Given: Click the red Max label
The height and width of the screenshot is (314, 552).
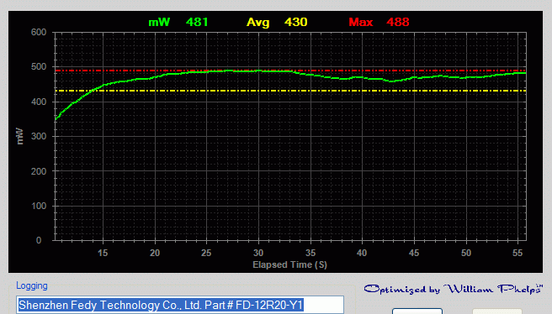Looking at the screenshot, I should 360,22.
